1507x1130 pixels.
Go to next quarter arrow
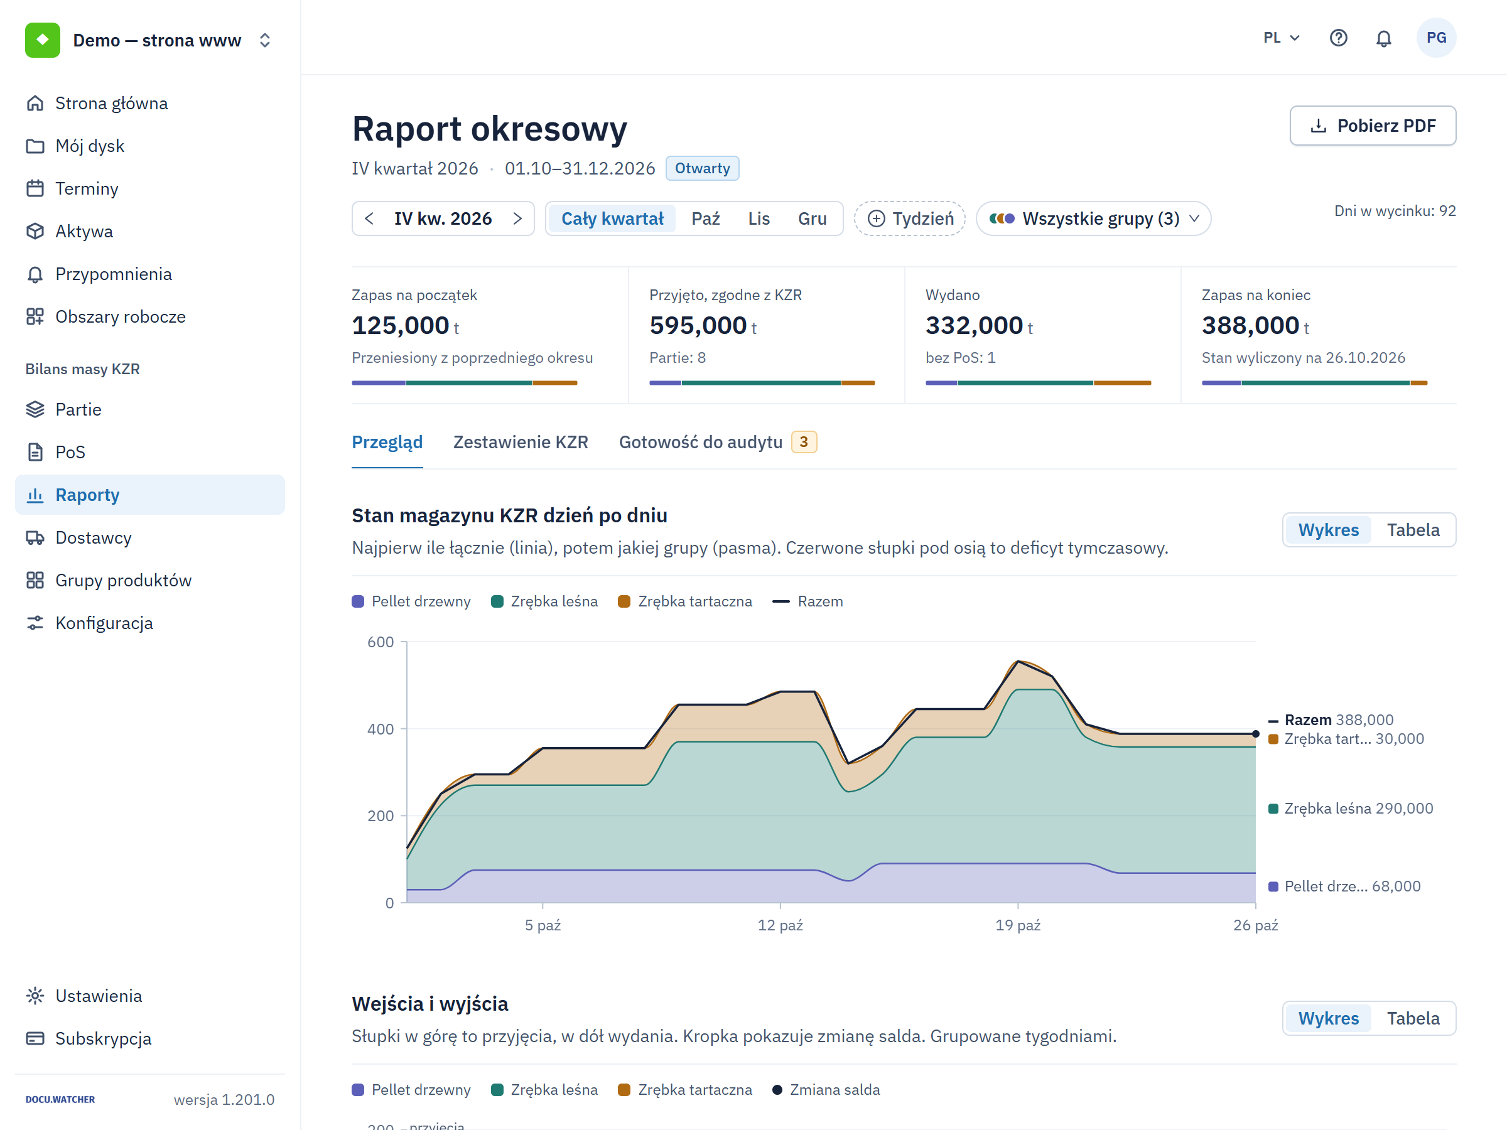pyautogui.click(x=517, y=218)
